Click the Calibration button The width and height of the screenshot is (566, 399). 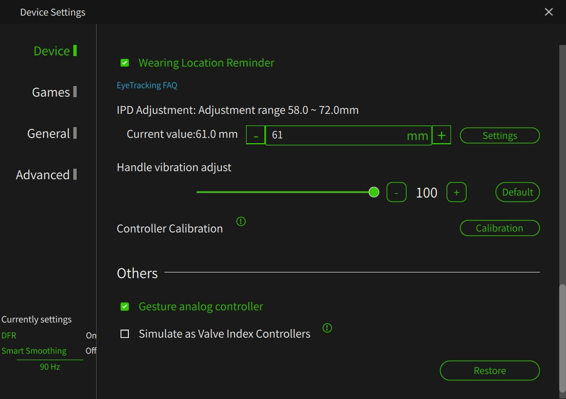tap(499, 228)
